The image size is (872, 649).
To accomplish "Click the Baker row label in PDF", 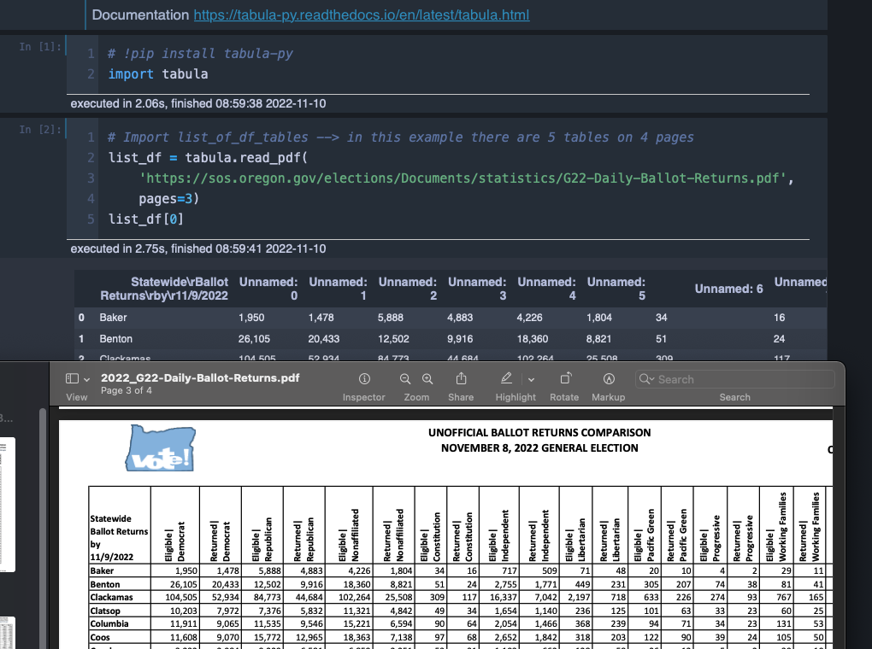I will pyautogui.click(x=102, y=570).
